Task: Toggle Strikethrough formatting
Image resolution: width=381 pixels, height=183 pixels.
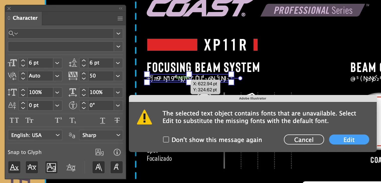Action: click(117, 121)
